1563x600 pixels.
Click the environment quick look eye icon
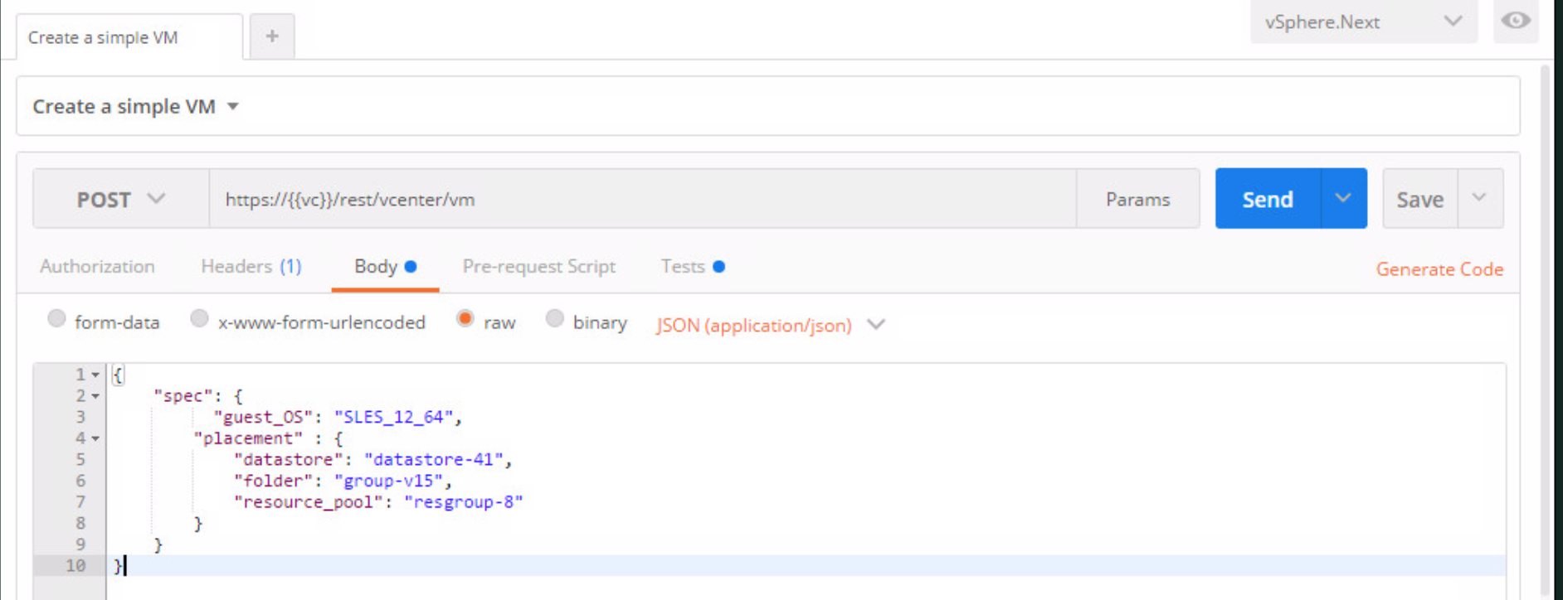pyautogui.click(x=1516, y=21)
